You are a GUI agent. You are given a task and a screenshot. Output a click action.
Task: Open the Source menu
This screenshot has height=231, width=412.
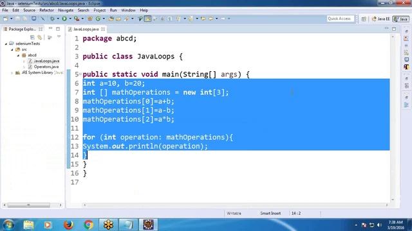click(29, 10)
